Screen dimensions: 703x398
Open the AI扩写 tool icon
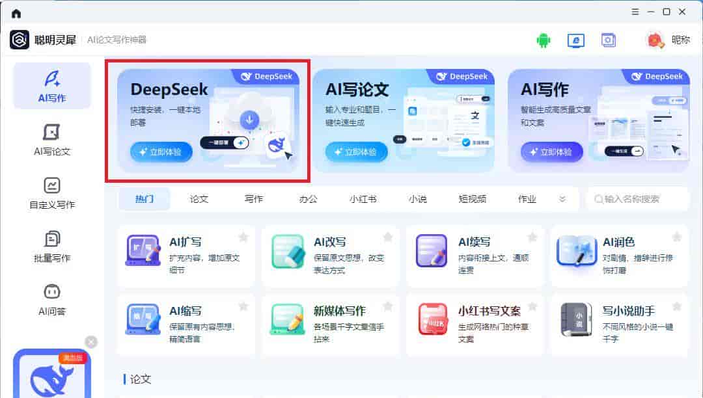(143, 250)
